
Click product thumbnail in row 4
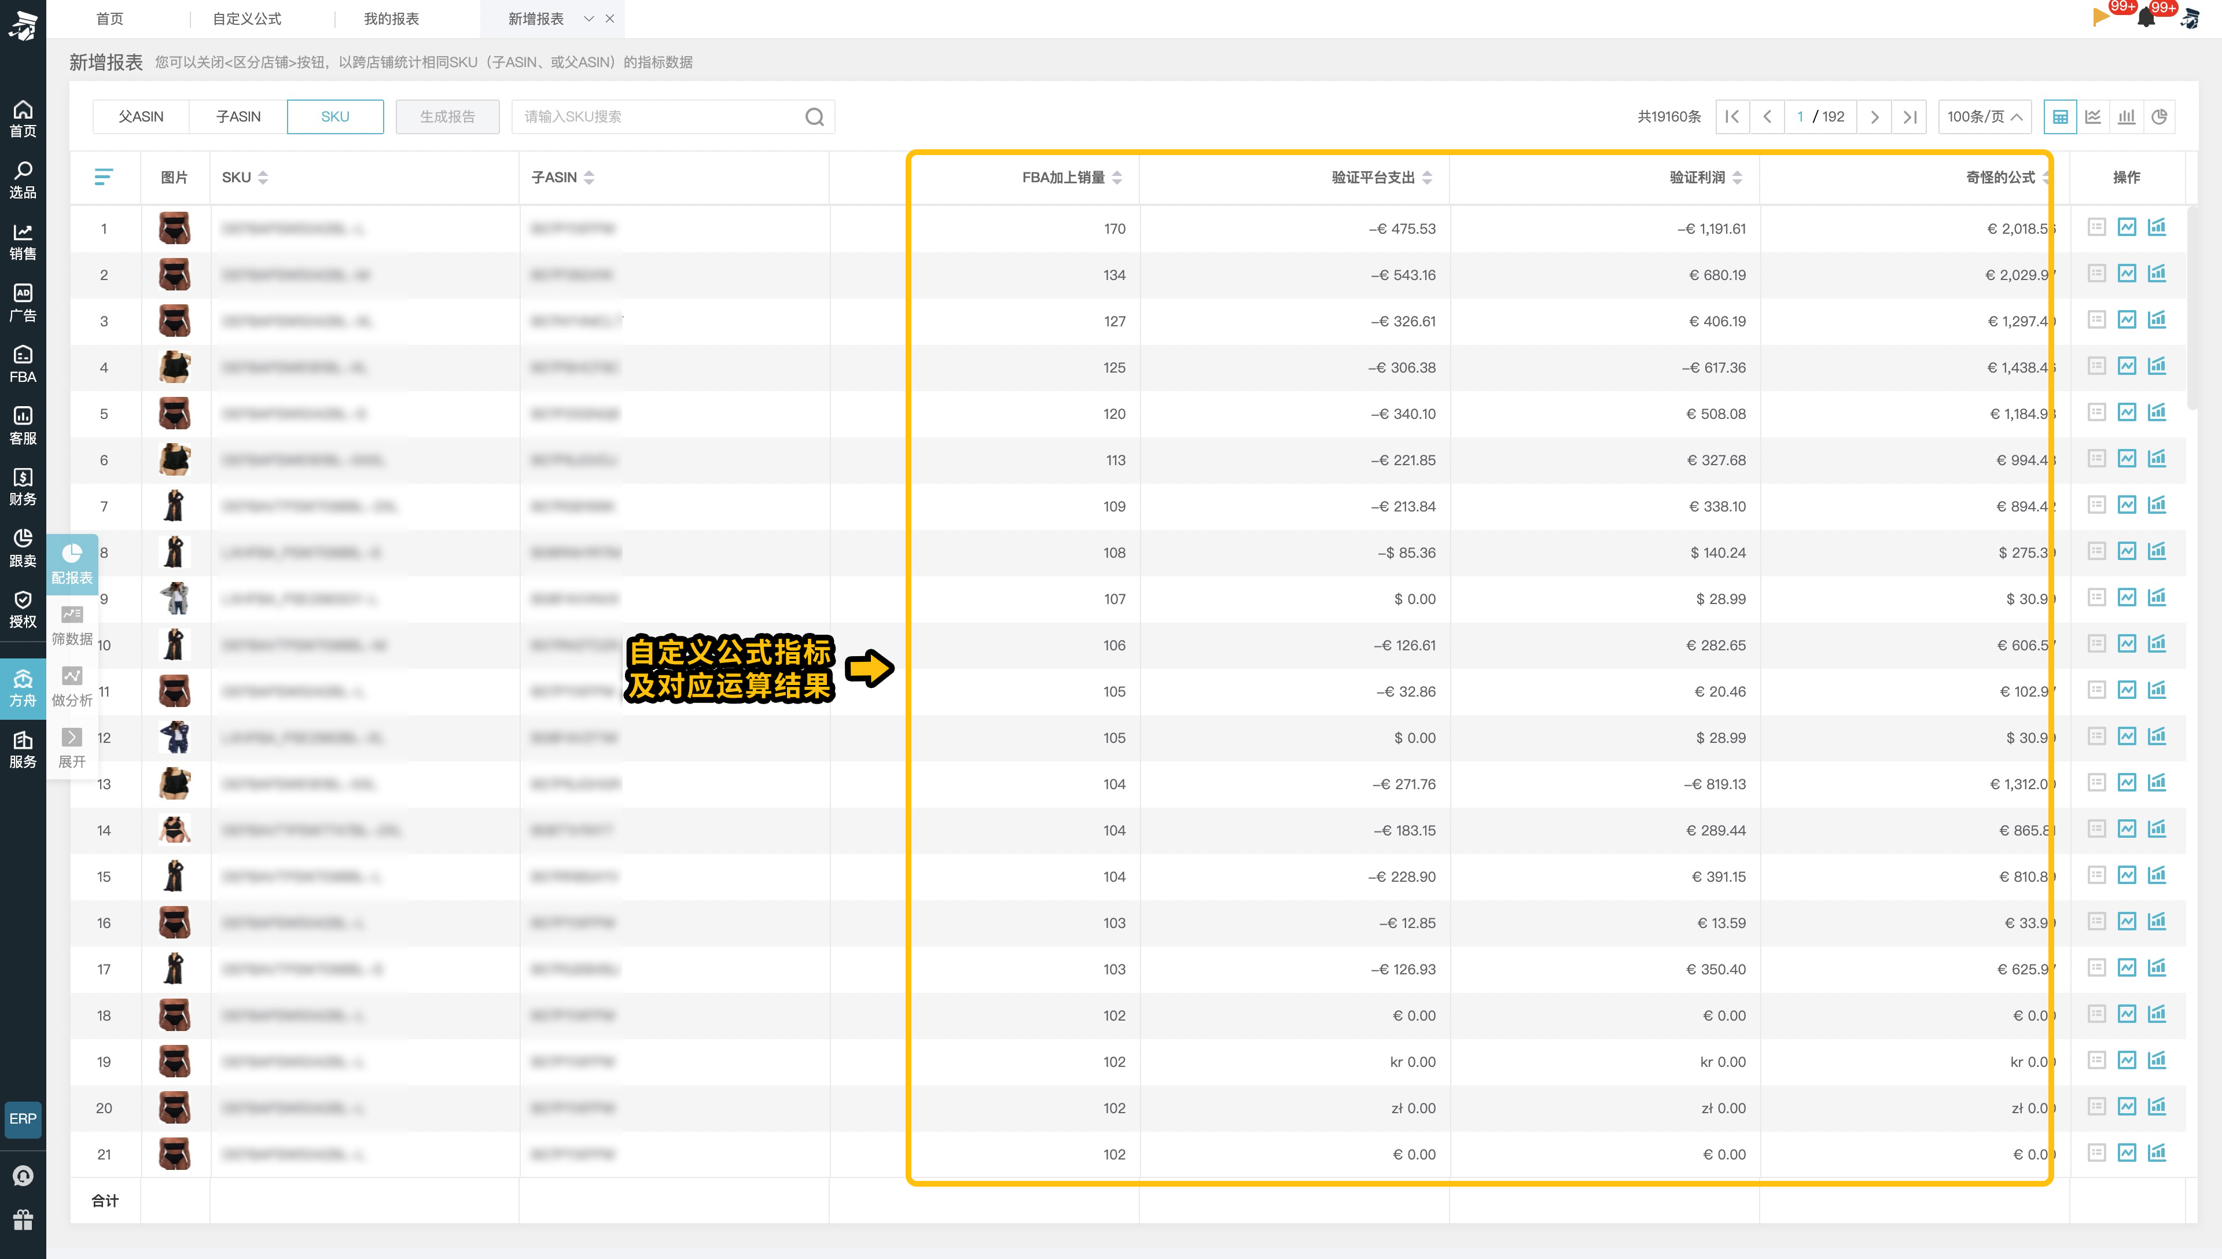[175, 367]
